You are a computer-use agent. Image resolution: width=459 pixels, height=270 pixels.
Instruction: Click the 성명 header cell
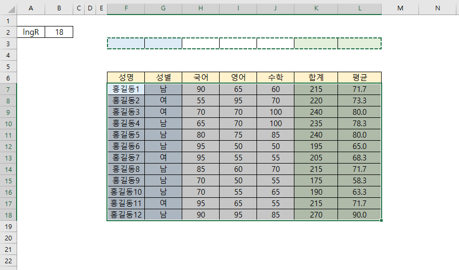126,77
